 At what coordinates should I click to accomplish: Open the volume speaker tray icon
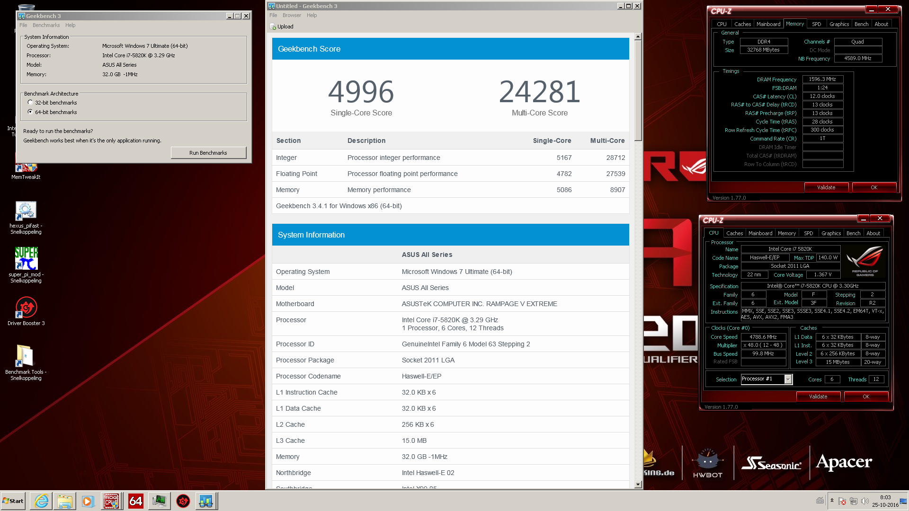click(865, 501)
